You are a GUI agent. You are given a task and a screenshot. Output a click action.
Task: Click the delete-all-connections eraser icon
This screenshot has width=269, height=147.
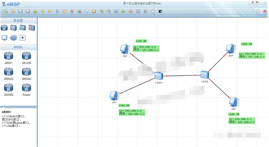pos(79,11)
